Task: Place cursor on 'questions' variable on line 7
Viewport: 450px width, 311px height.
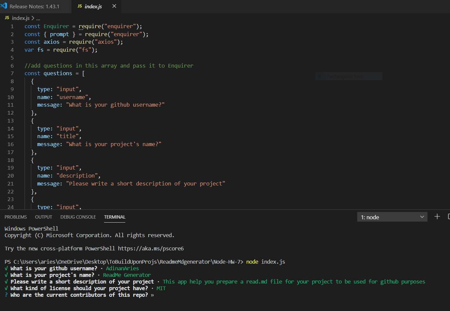Action: (58, 74)
